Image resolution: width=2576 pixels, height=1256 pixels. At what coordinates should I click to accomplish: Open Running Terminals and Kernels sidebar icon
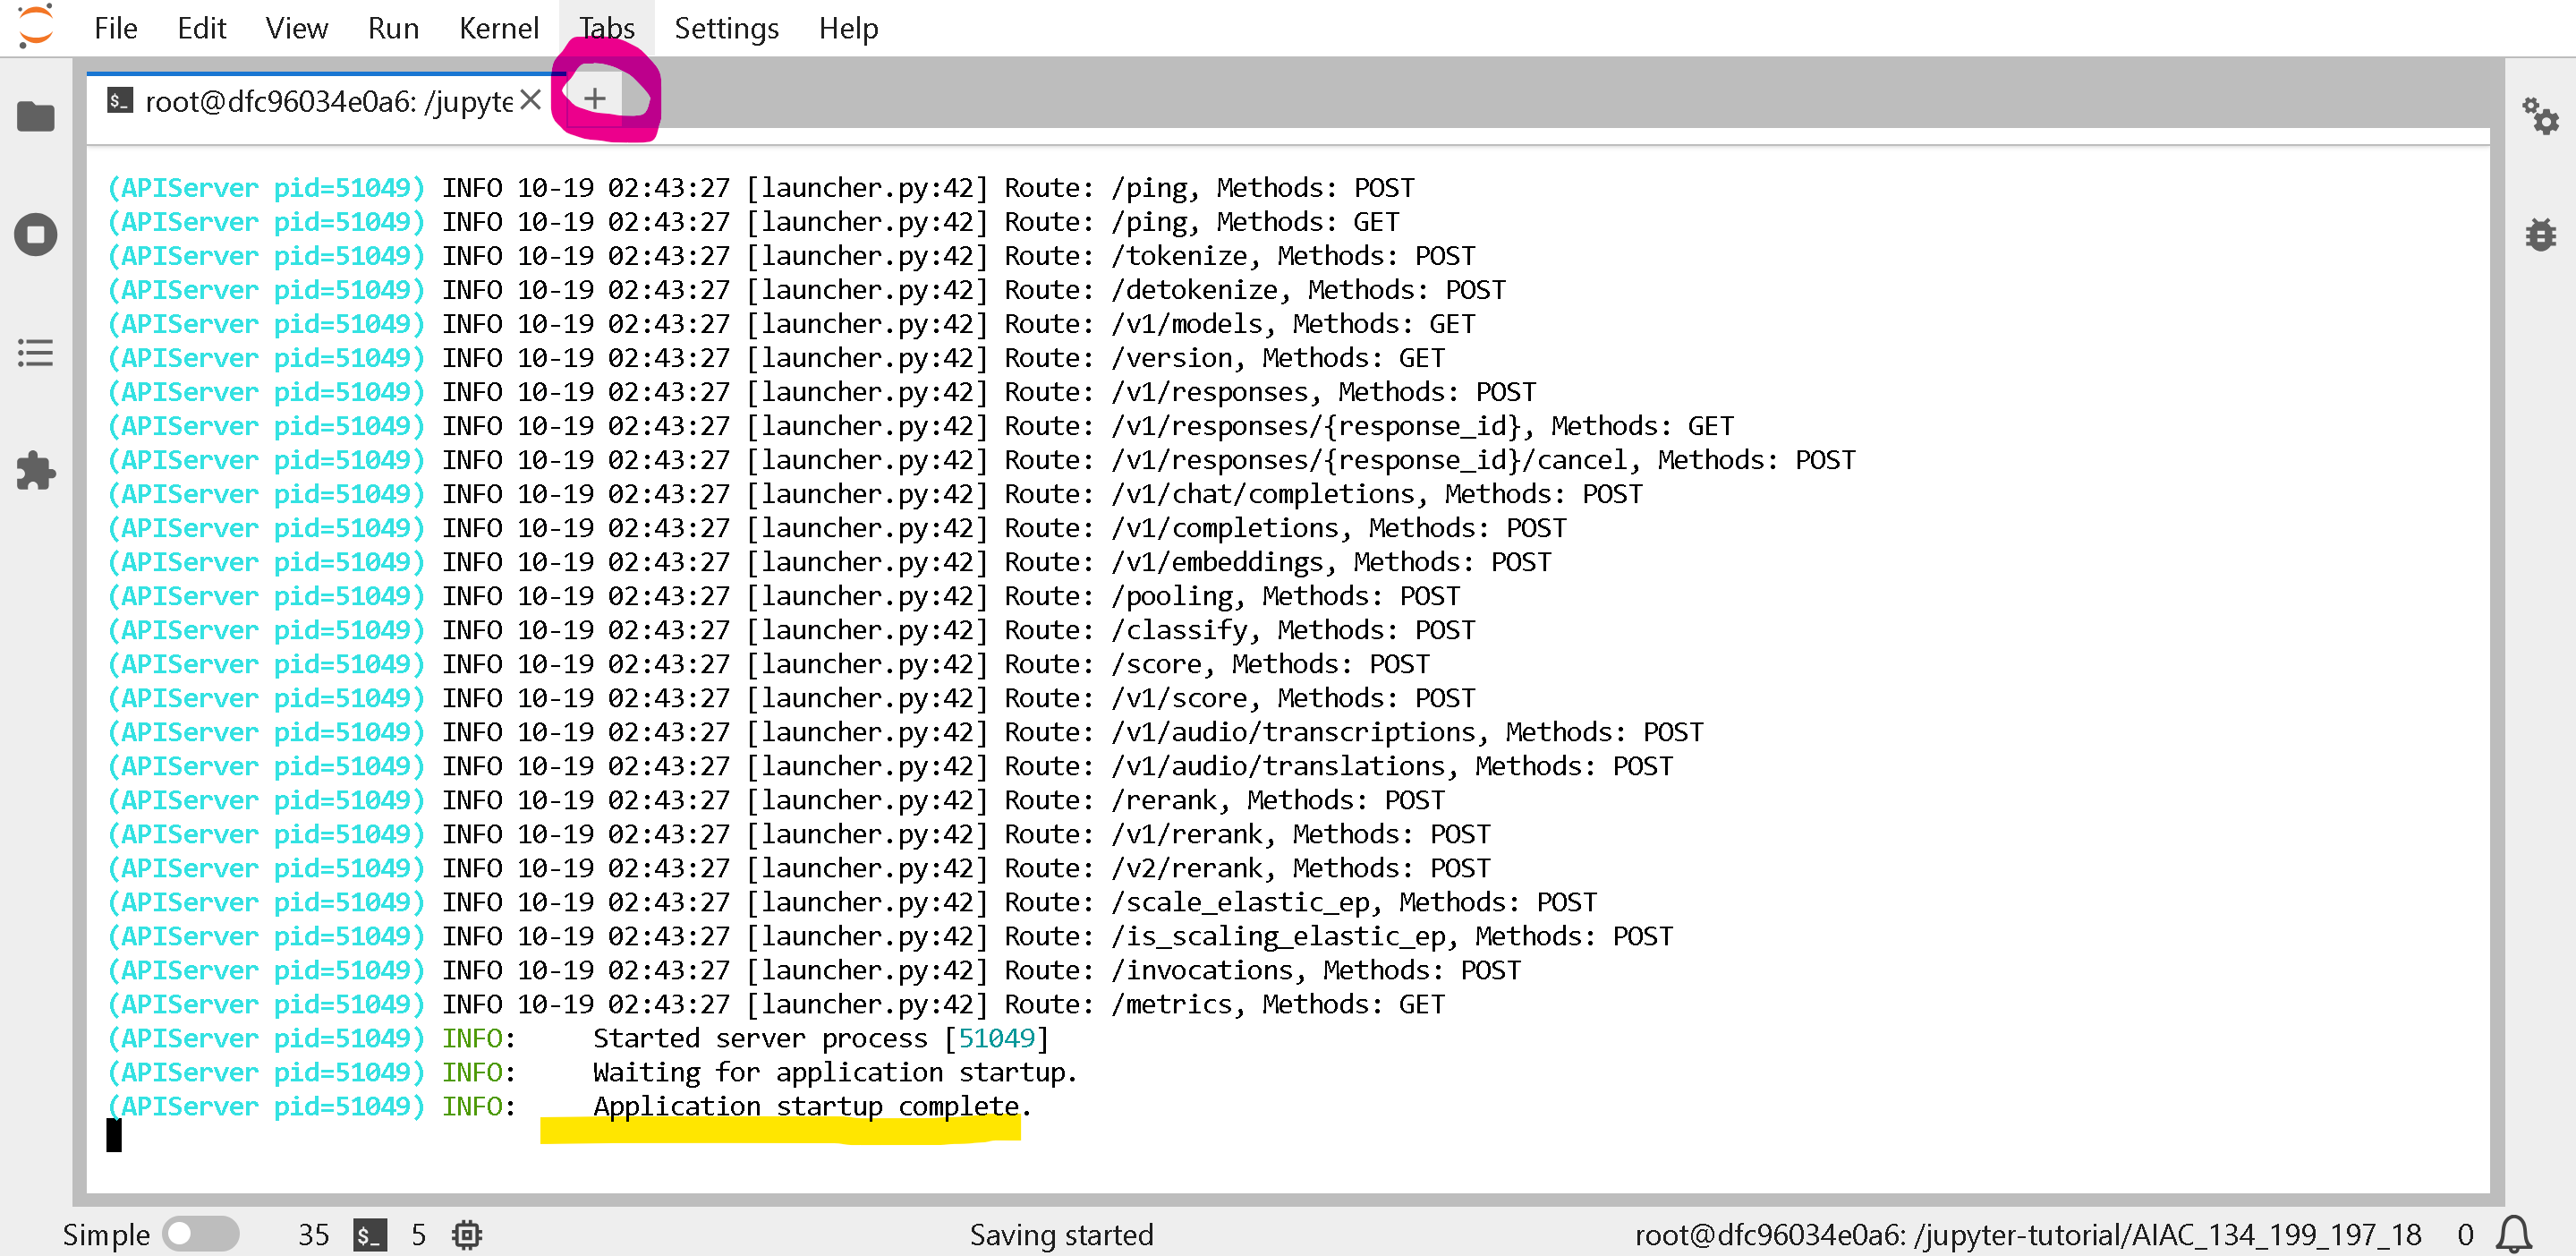click(36, 235)
